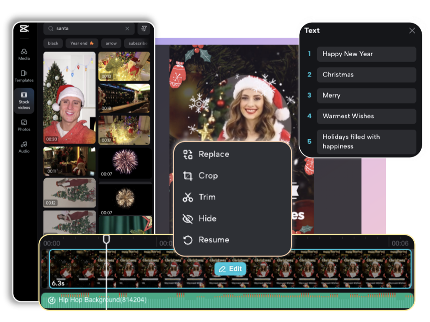Click the search field containing santa
430x322 pixels.
coord(89,29)
